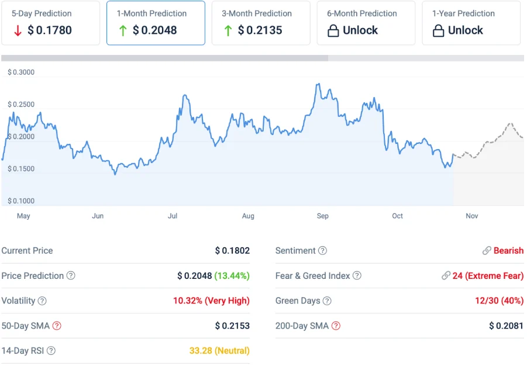Open Fear & Greed Index help icon
Screen dimensions: 527x366
coord(357,275)
